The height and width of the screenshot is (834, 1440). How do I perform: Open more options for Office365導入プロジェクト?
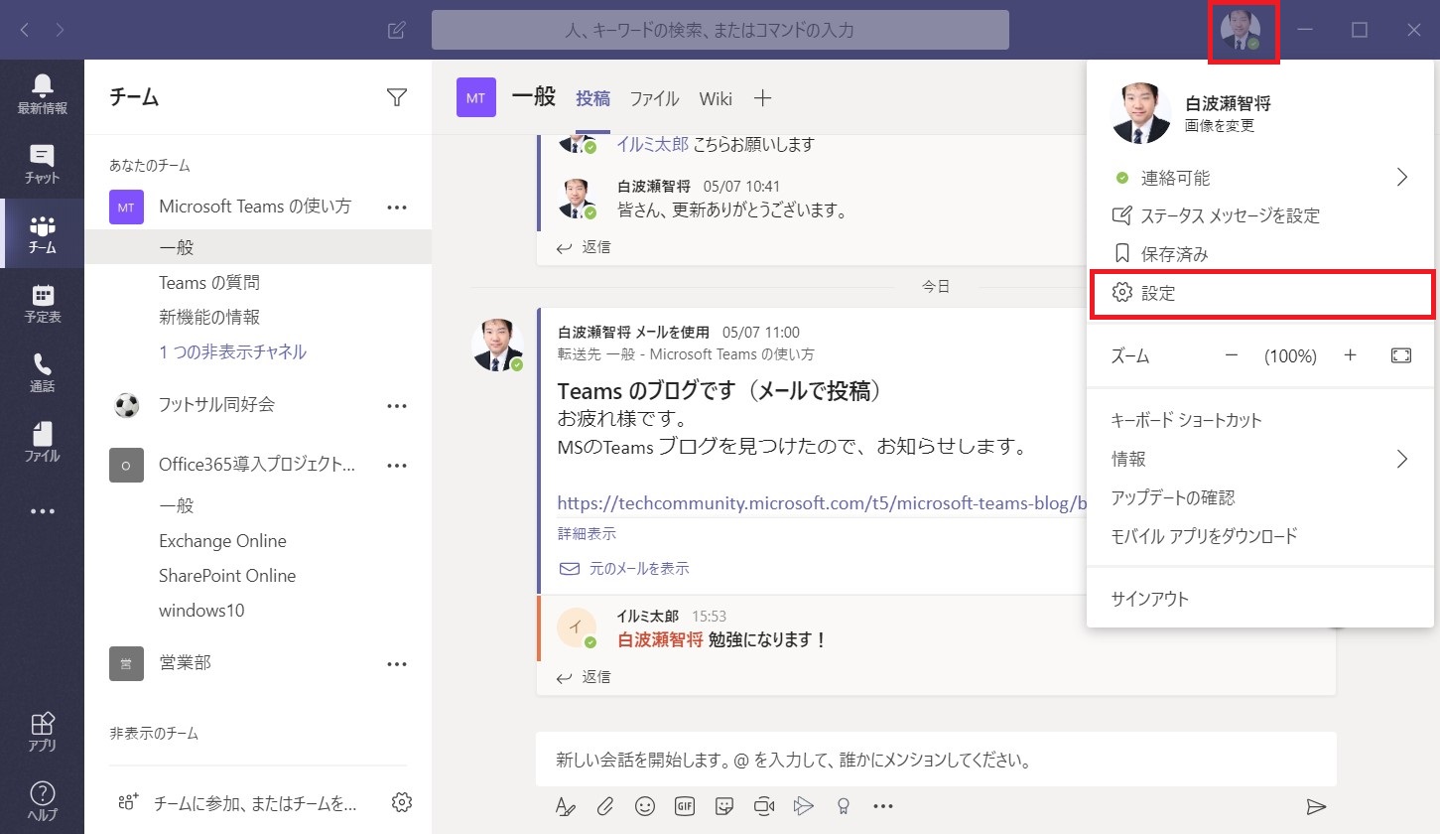click(397, 466)
